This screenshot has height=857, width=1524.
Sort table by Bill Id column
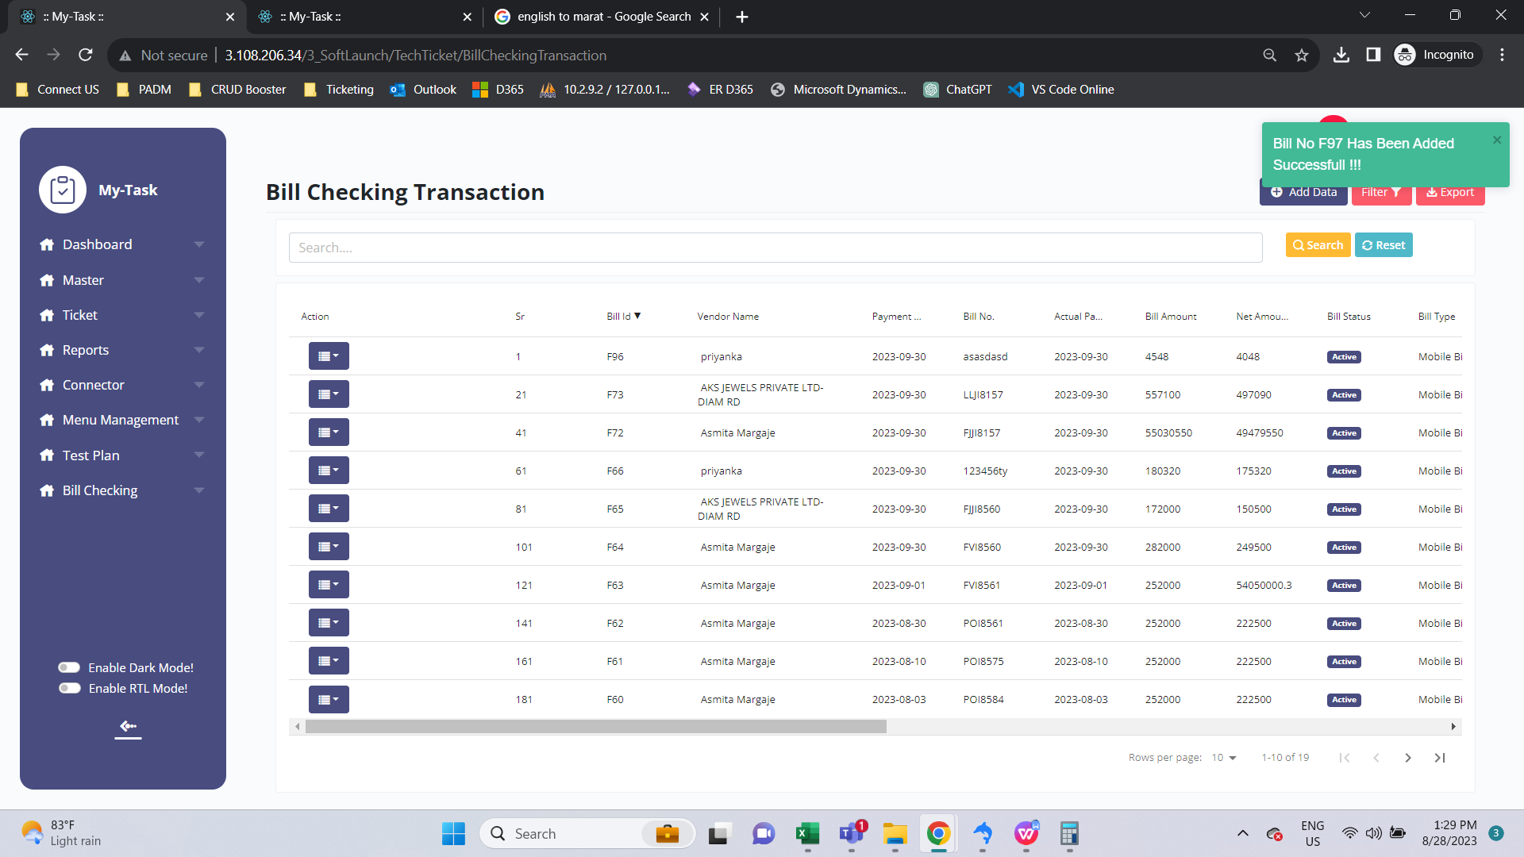[x=623, y=316]
